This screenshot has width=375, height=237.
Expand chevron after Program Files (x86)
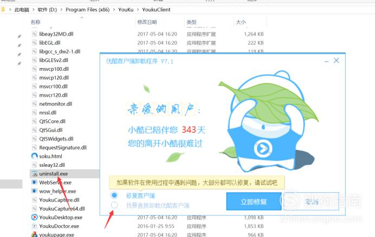pyautogui.click(x=114, y=10)
